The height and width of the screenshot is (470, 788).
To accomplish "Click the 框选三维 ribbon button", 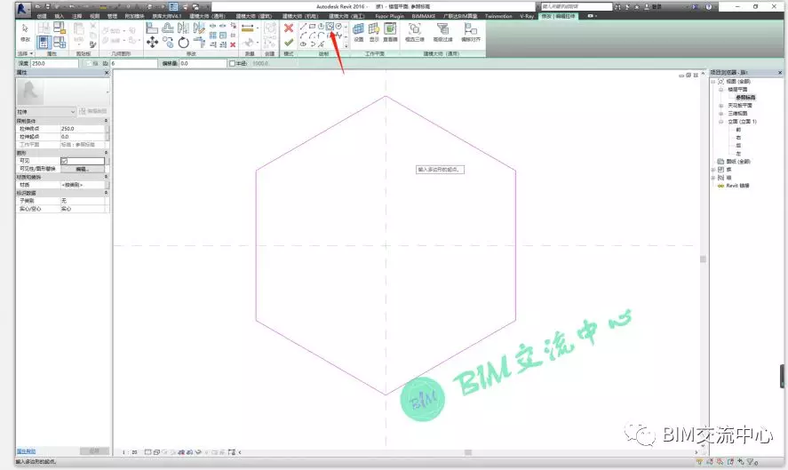I will click(x=415, y=32).
